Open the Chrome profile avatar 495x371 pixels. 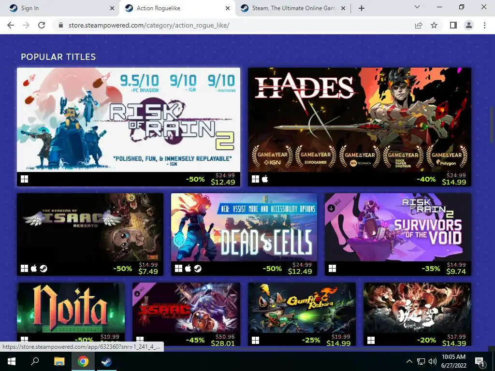469,25
